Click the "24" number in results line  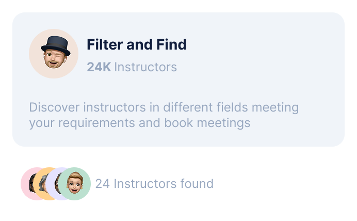[102, 183]
